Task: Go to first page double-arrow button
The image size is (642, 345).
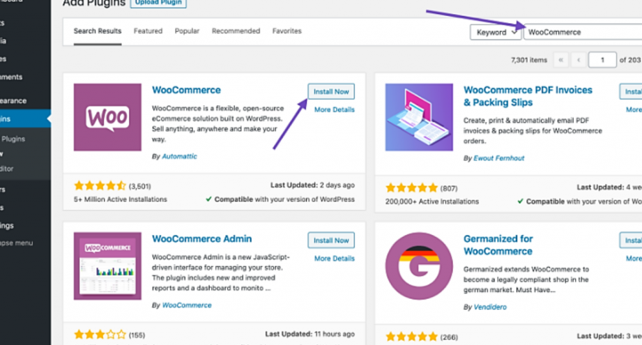Action: click(561, 60)
